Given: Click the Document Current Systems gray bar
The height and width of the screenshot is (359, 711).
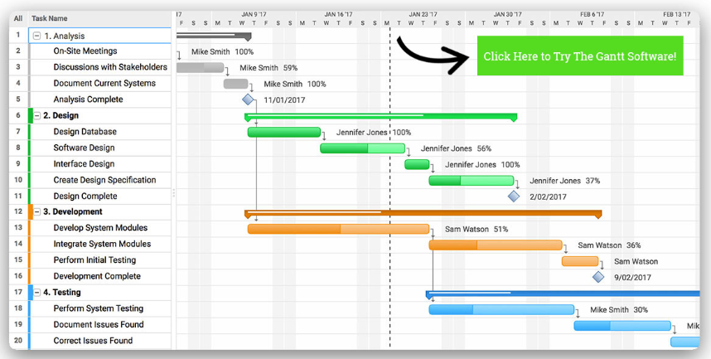Looking at the screenshot, I should point(235,84).
